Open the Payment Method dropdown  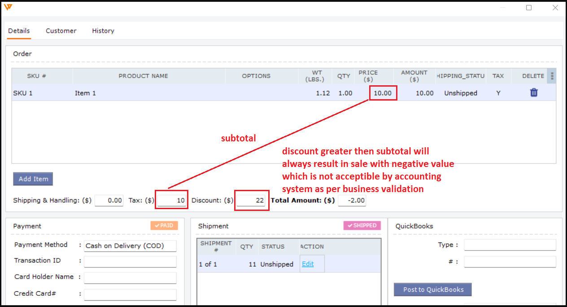point(130,246)
